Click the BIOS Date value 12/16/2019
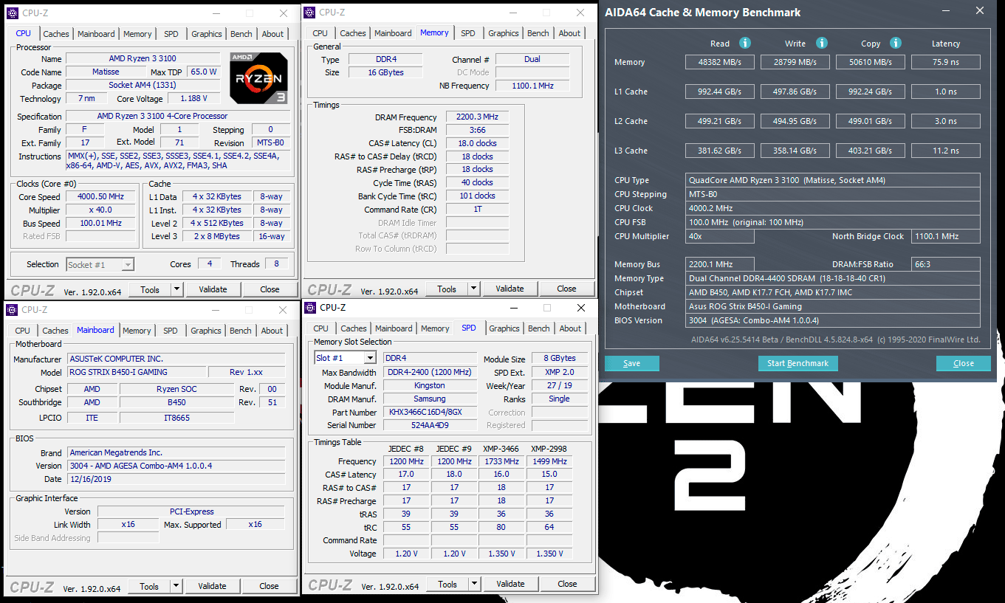Viewport: 1005px width, 603px height. tap(177, 479)
